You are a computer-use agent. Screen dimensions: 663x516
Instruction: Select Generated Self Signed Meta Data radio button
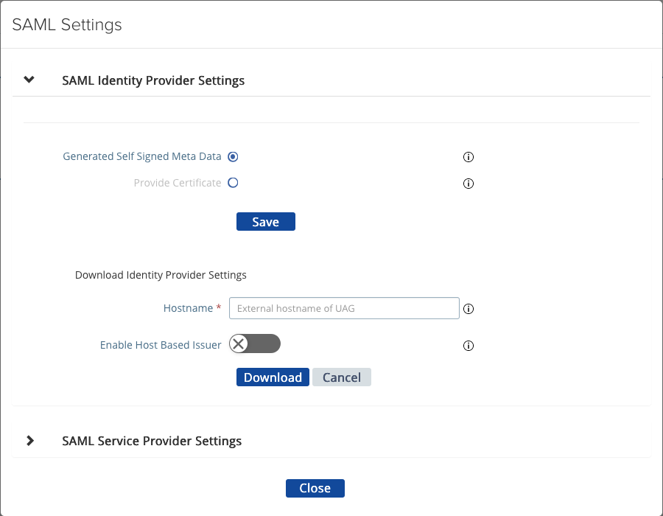[x=233, y=156]
